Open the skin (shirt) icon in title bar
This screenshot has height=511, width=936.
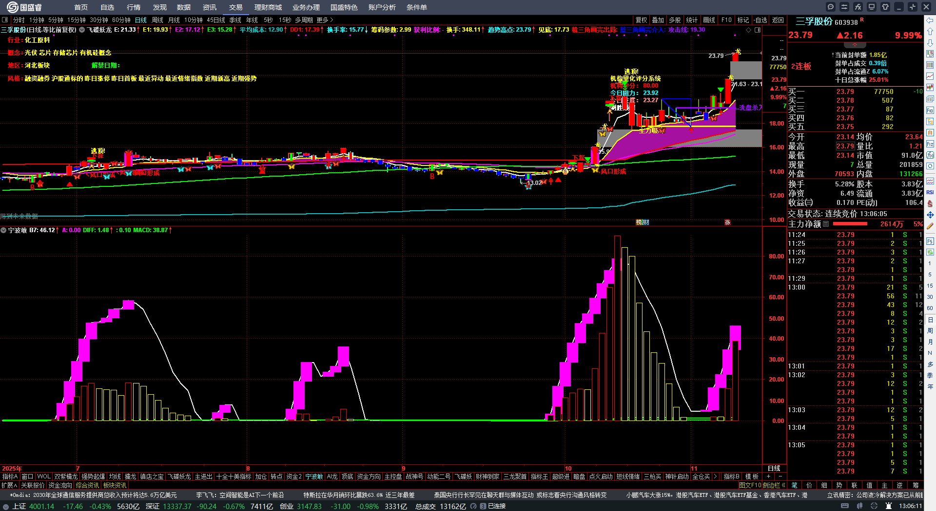pyautogui.click(x=885, y=7)
